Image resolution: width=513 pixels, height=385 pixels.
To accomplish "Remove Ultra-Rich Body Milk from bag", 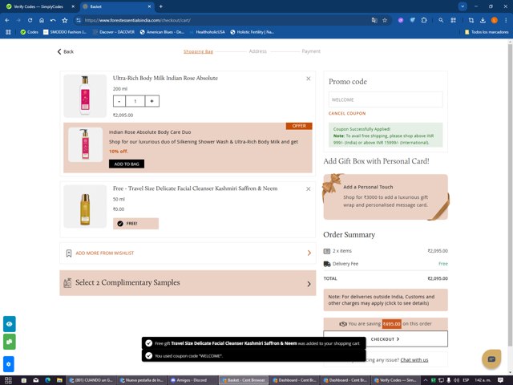I will tap(308, 79).
